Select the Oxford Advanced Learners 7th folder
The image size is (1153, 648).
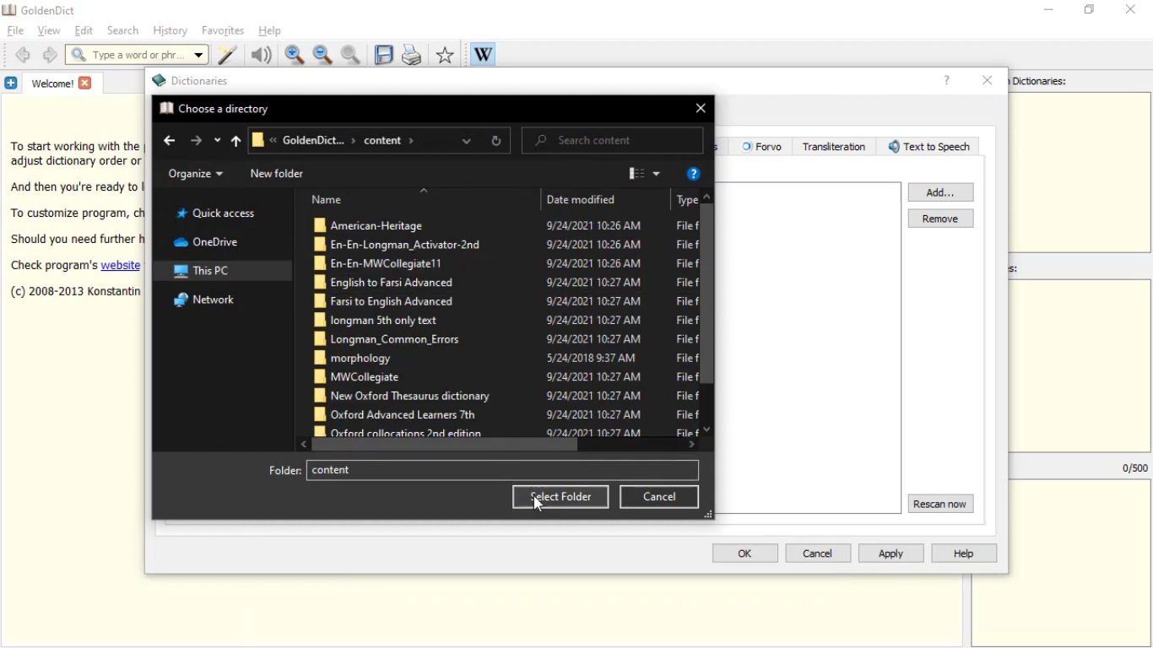[394, 415]
